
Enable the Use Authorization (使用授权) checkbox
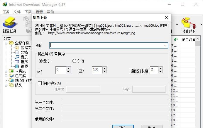coord(40,83)
